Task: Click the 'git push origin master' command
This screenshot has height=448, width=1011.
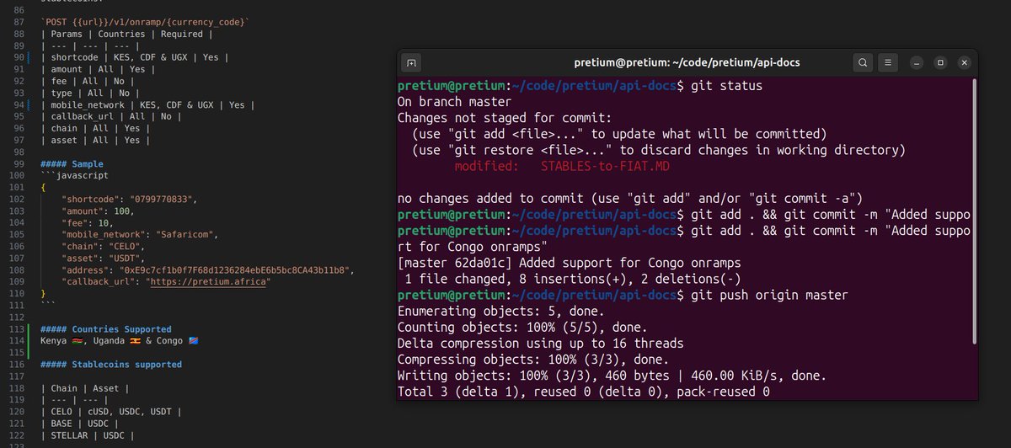Action: coord(768,294)
